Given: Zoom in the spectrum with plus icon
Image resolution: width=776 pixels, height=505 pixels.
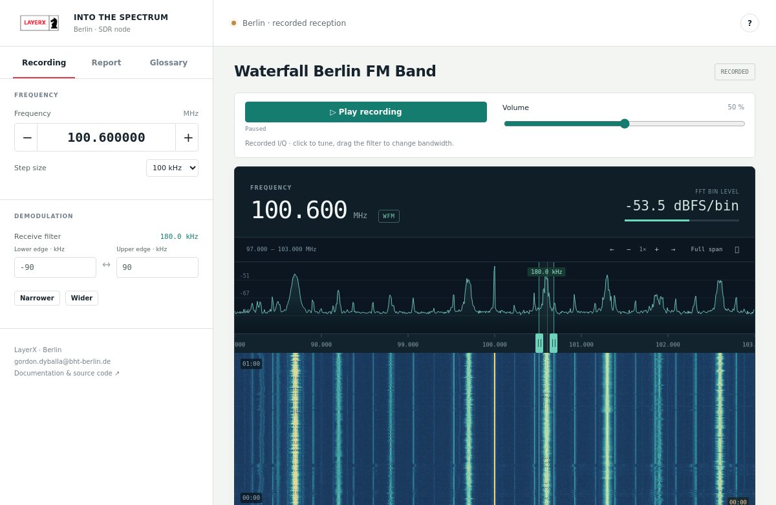Looking at the screenshot, I should 657,249.
